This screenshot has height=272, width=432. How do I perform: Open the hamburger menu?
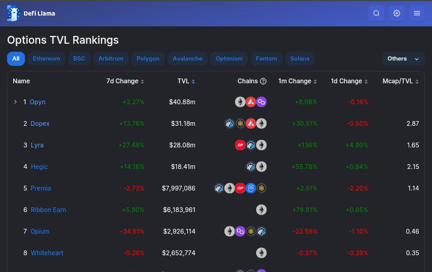pyautogui.click(x=417, y=13)
